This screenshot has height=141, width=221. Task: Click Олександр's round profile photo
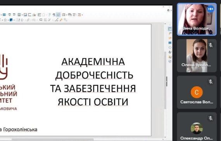pyautogui.click(x=197, y=128)
